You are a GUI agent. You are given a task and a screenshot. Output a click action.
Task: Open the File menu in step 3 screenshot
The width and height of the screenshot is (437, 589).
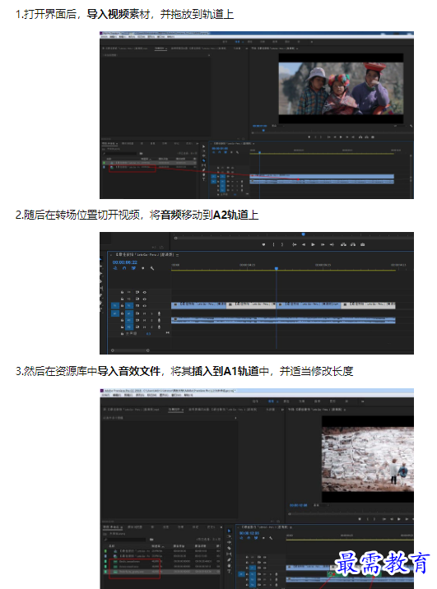pyautogui.click(x=106, y=395)
